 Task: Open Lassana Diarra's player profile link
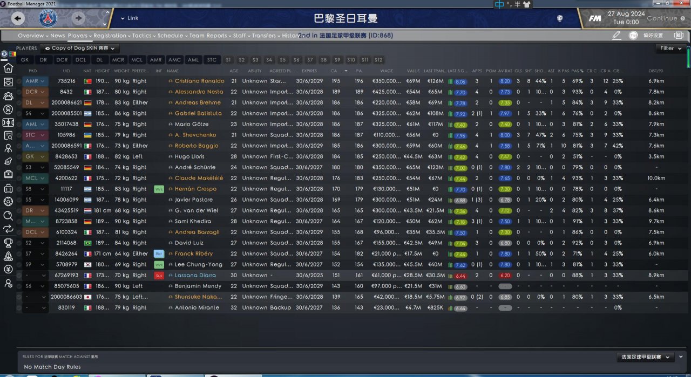tap(194, 275)
